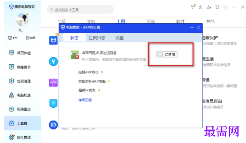Screen dimensions: 246x143
Task: Click the 搜索管家小工具 search field
Action: point(80,10)
